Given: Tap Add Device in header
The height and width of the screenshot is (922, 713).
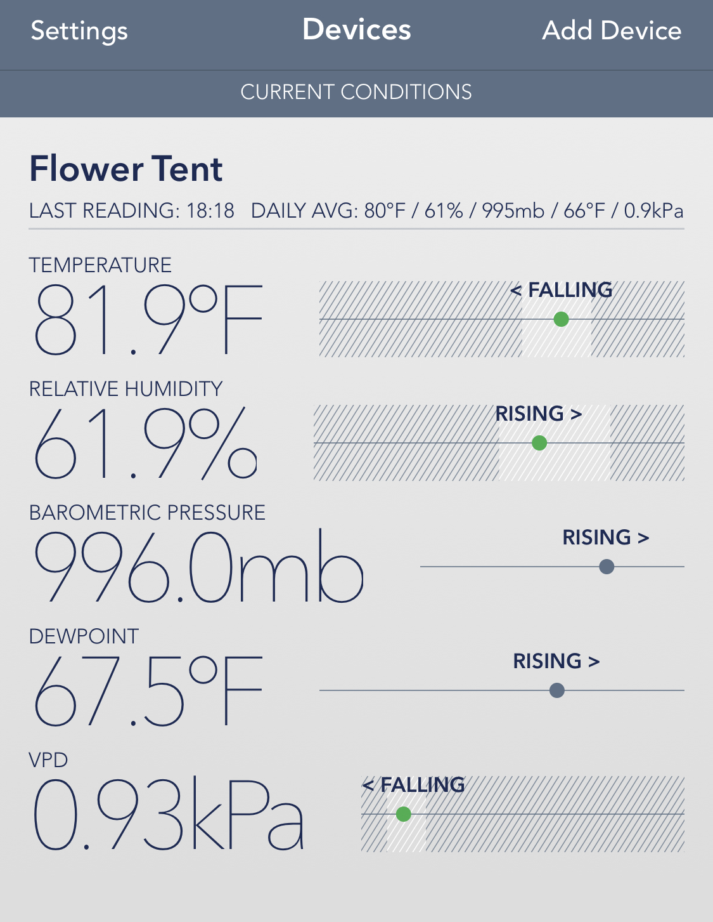Looking at the screenshot, I should tap(611, 31).
